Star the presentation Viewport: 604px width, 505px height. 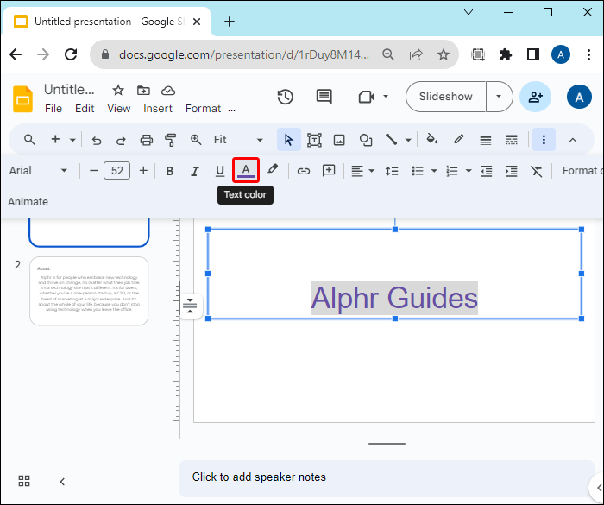118,90
